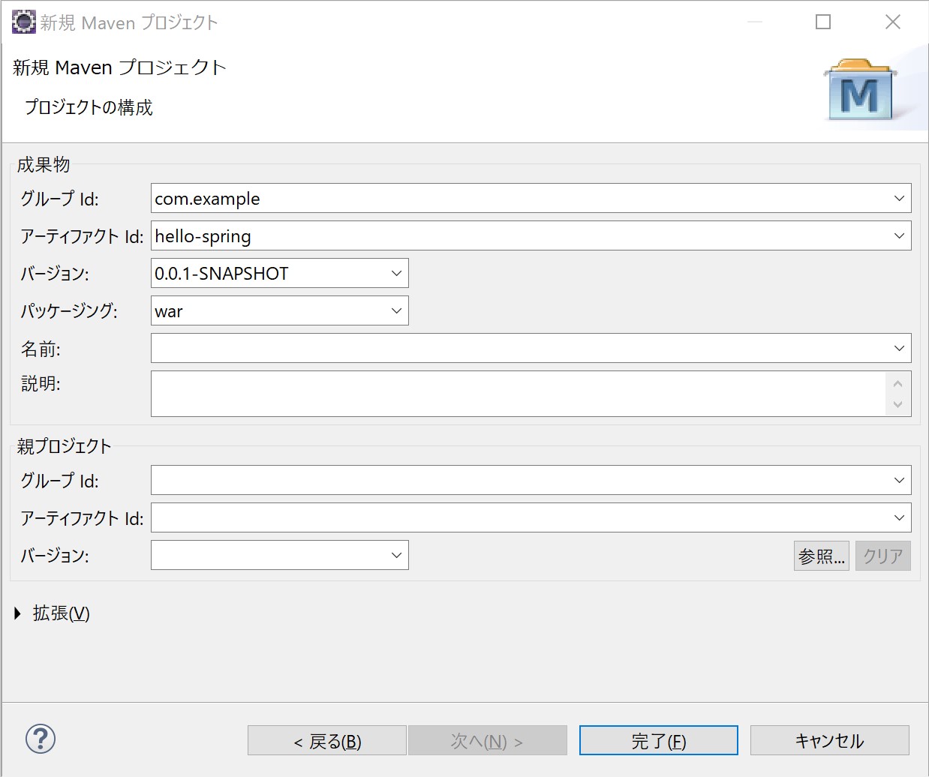Click the クリア button
Image resolution: width=929 pixels, height=777 pixels.
pyautogui.click(x=883, y=556)
